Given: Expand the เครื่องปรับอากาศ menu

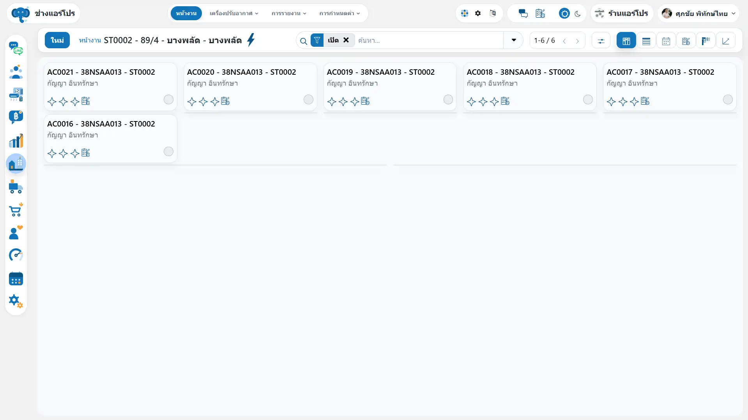Looking at the screenshot, I should pos(234,13).
